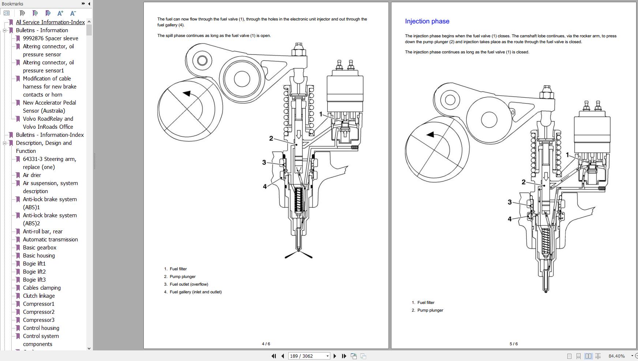Open the zoom percentage dropdown

tap(633, 356)
